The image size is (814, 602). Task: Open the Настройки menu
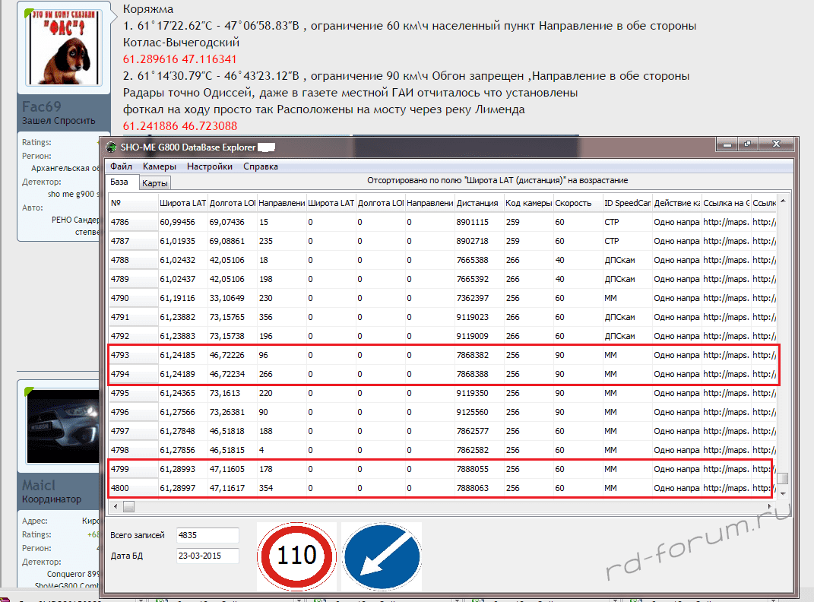pyautogui.click(x=210, y=166)
